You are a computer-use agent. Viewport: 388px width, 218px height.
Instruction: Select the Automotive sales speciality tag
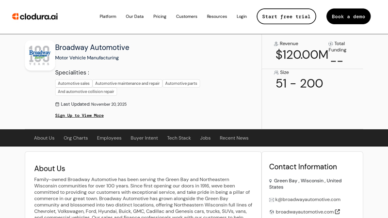coord(74,83)
